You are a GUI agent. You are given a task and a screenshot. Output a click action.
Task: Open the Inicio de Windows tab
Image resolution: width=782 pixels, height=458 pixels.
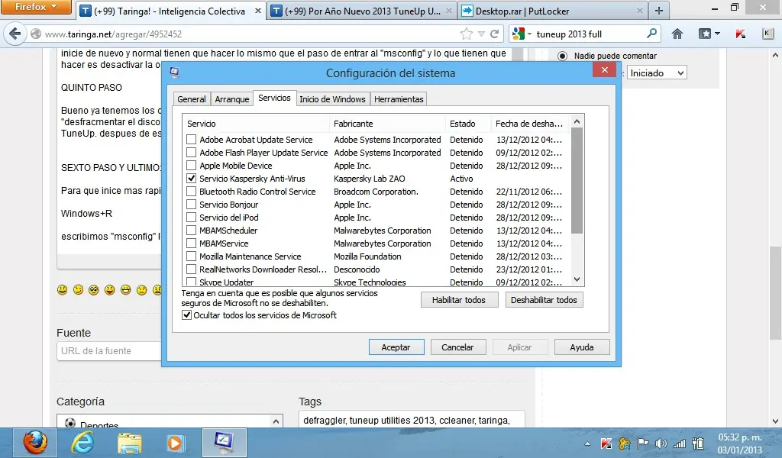pyautogui.click(x=333, y=99)
